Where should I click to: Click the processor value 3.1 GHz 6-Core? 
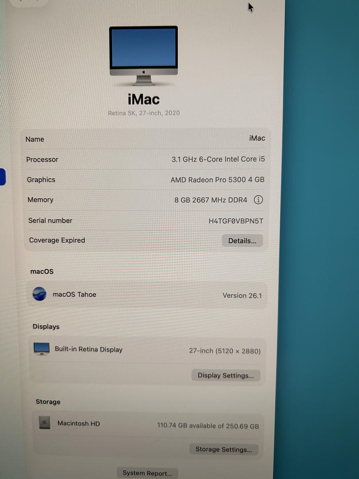click(218, 159)
